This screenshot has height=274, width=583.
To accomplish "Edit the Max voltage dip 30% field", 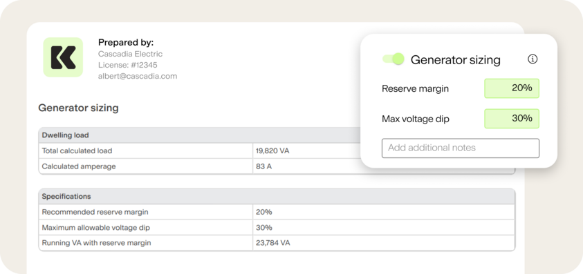I will click(512, 119).
